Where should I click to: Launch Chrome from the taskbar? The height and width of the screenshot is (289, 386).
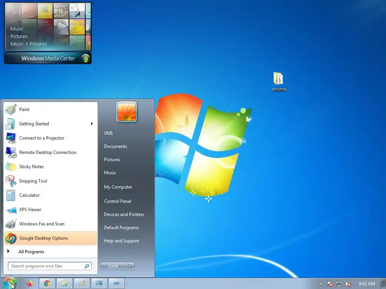(47, 284)
